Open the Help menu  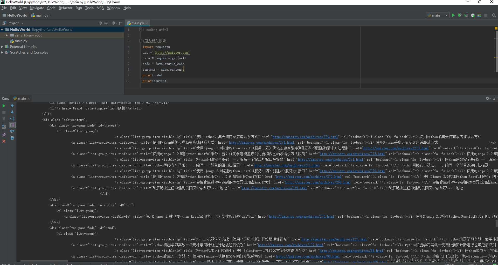coord(127,8)
